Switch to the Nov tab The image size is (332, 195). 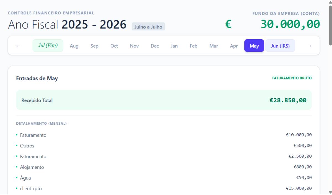(134, 46)
